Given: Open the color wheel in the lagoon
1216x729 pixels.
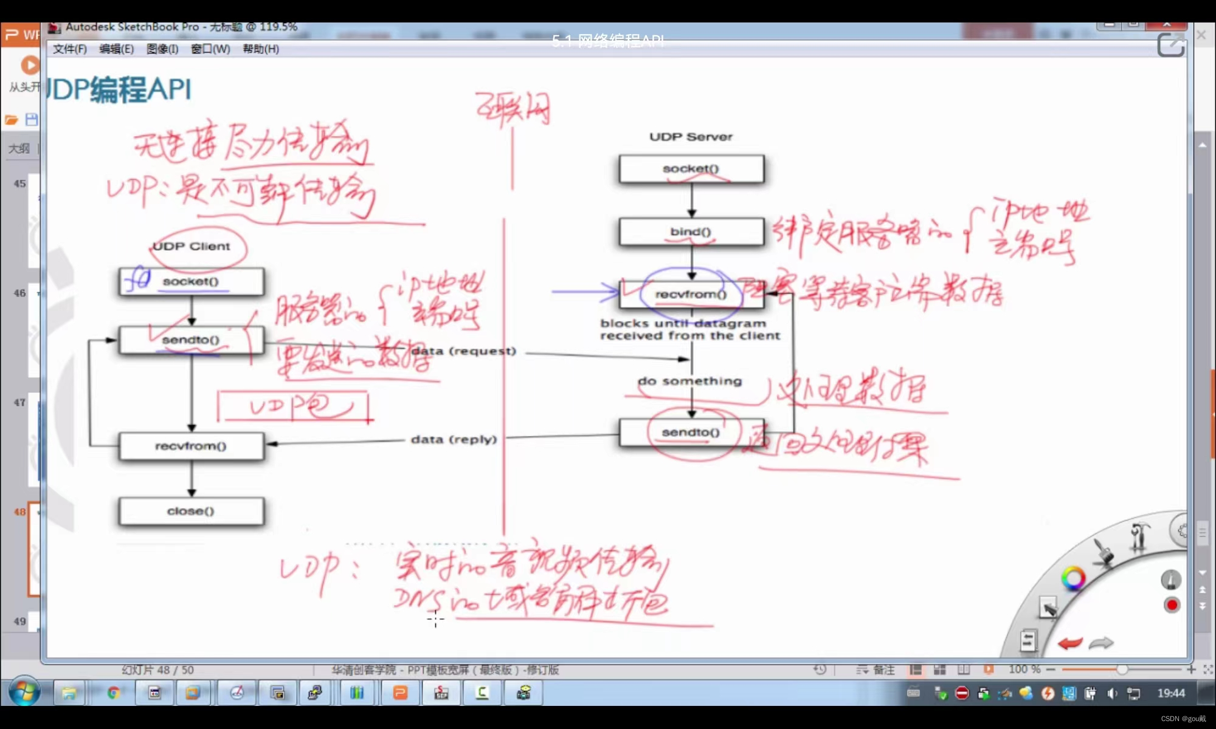Looking at the screenshot, I should (x=1073, y=578).
